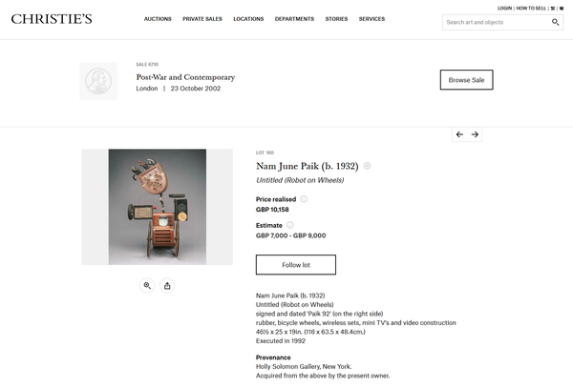Open the Private Sales menu

(202, 19)
